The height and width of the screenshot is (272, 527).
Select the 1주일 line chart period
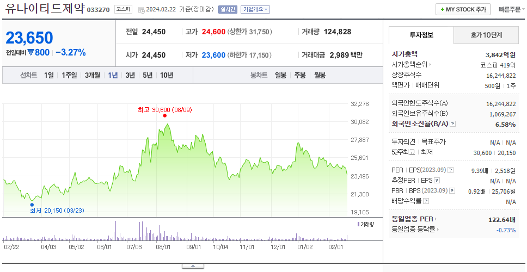click(69, 75)
